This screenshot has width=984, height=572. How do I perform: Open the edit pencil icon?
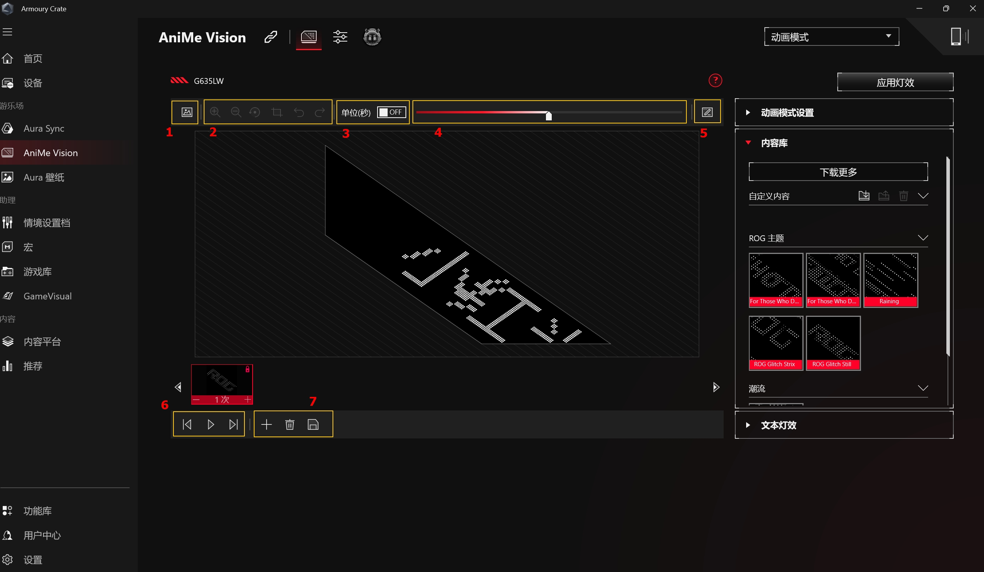click(707, 113)
